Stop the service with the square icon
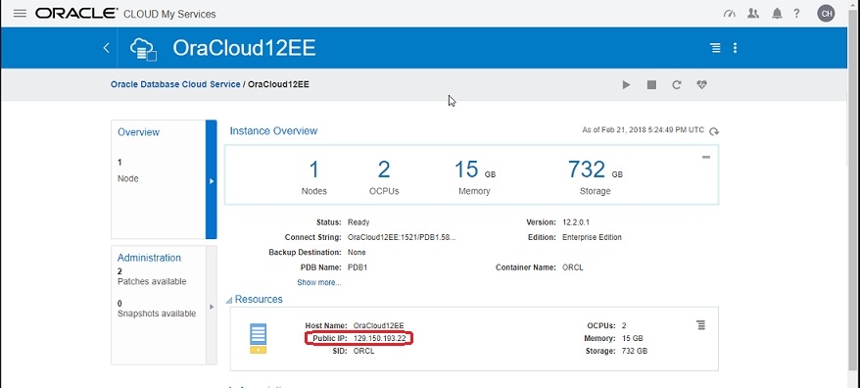Image resolution: width=860 pixels, height=388 pixels. point(651,84)
